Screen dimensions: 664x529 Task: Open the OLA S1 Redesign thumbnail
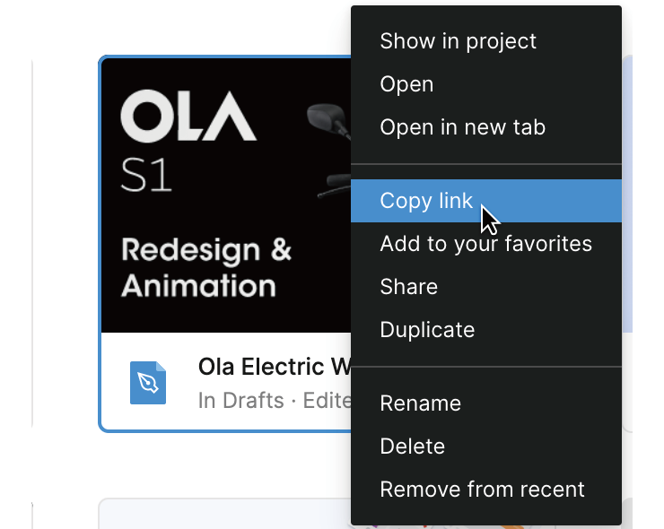click(x=226, y=195)
